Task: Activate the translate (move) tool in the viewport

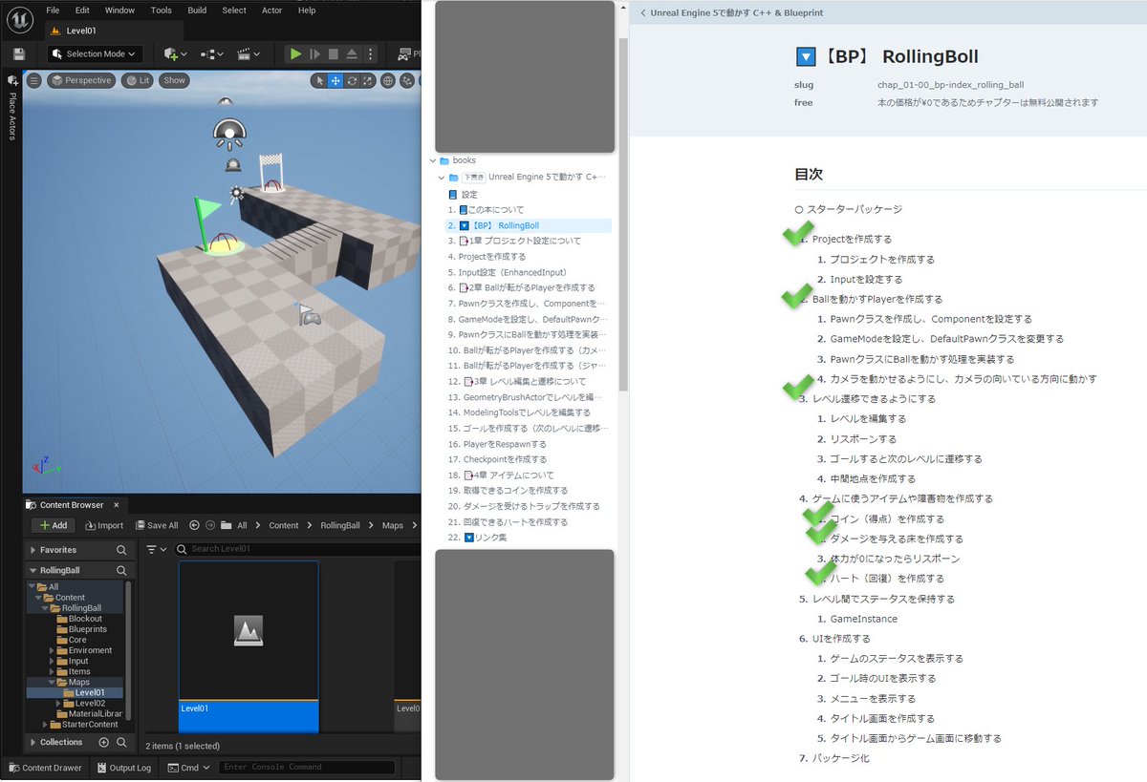Action: 335,80
